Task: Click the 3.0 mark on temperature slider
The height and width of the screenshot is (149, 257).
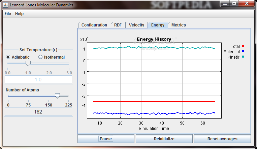Action: click(69, 73)
